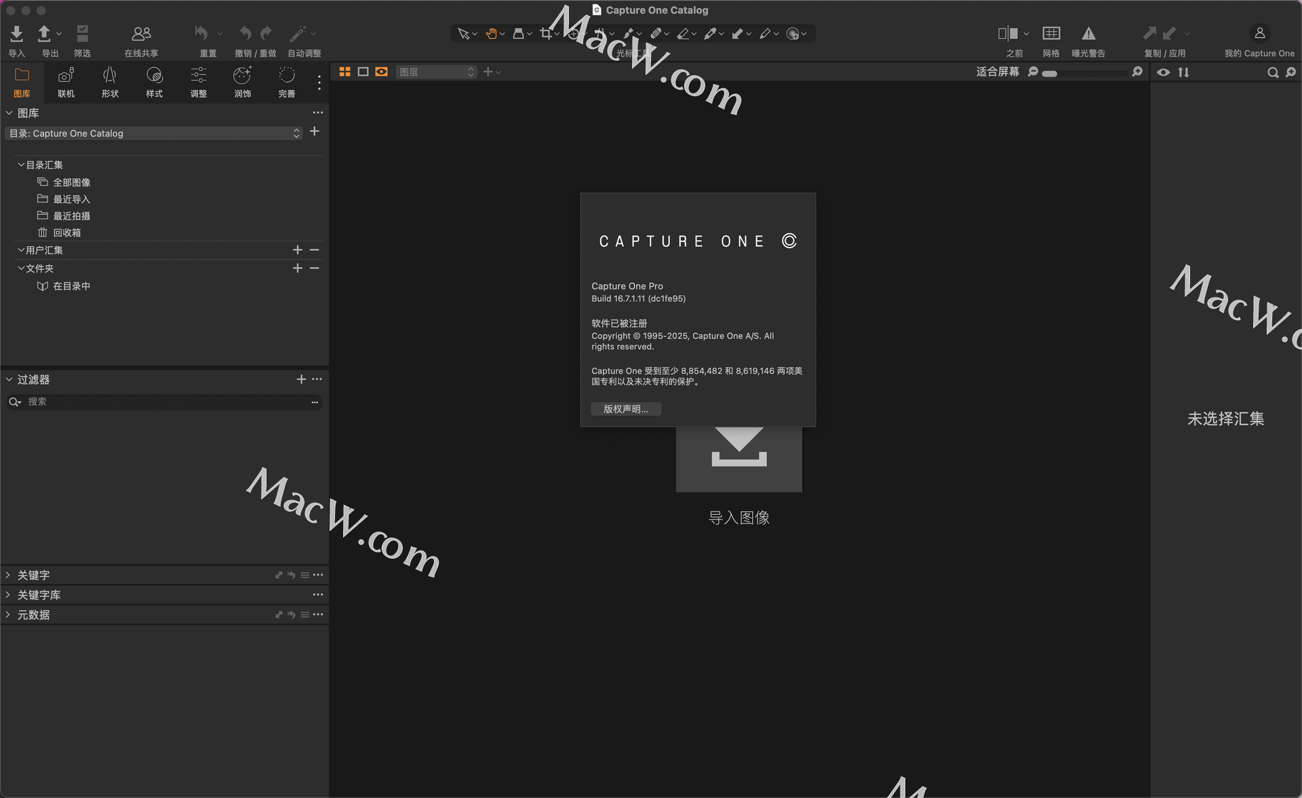1302x798 pixels.
Task: Open the My Capture One account icon
Action: click(1259, 33)
